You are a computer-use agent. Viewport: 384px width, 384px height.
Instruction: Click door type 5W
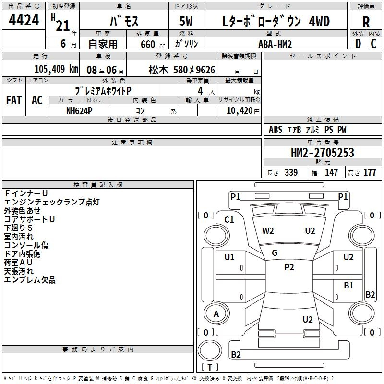(186, 21)
